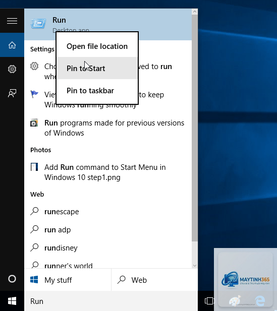This screenshot has height=311, width=277.
Task: Open the hamburger menu in Cortana sidebar
Action: (12, 21)
